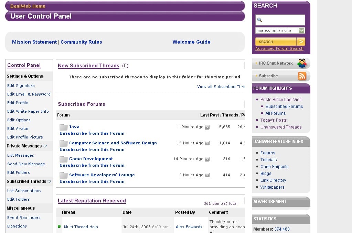Open Posts Since Last Visit
Screen dimensions: 352x233
(281, 100)
